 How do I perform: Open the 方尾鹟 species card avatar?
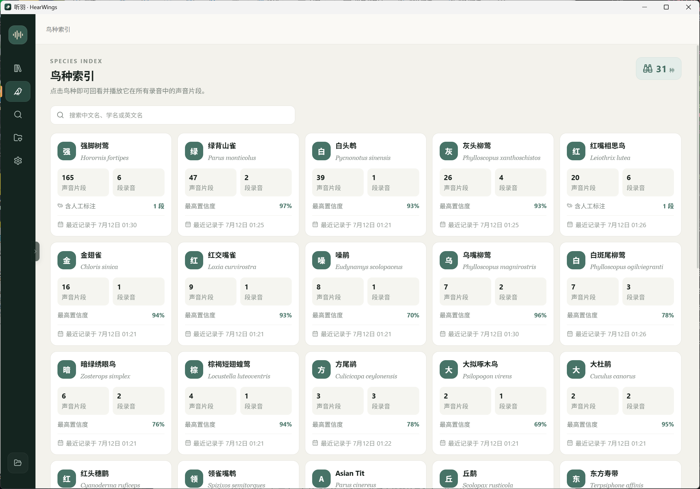click(321, 370)
